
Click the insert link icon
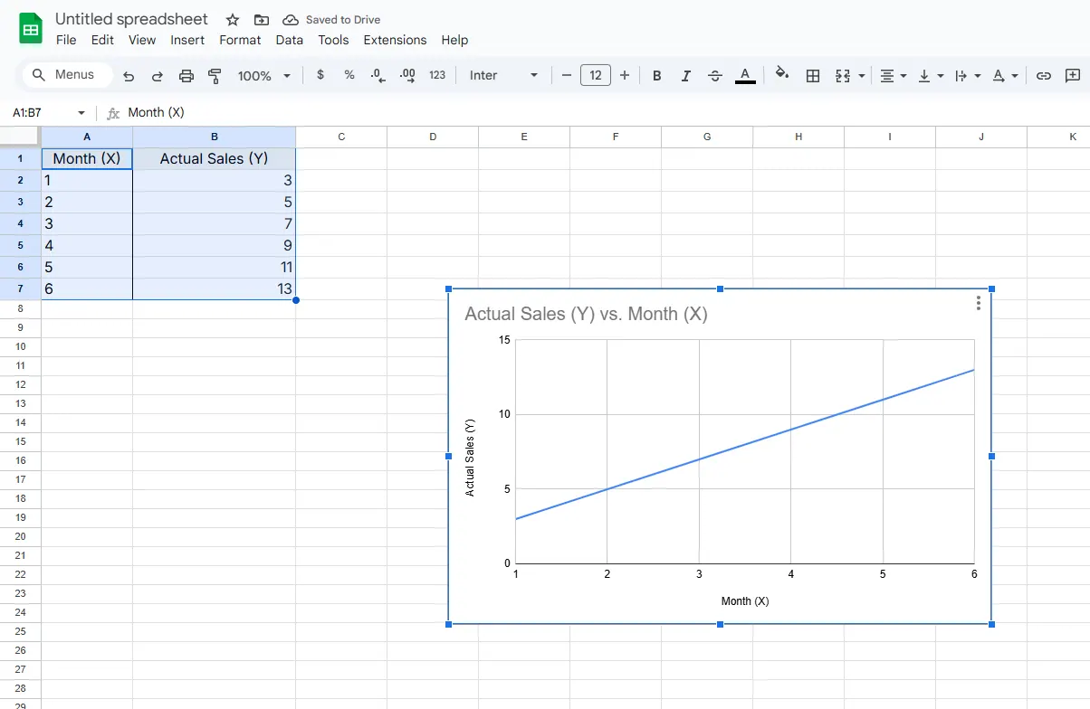click(x=1044, y=76)
